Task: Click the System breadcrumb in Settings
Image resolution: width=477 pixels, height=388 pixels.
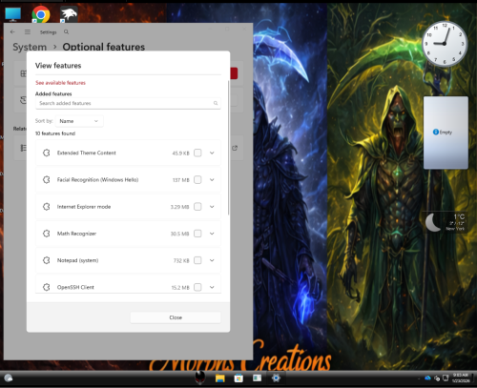Action: click(x=30, y=47)
